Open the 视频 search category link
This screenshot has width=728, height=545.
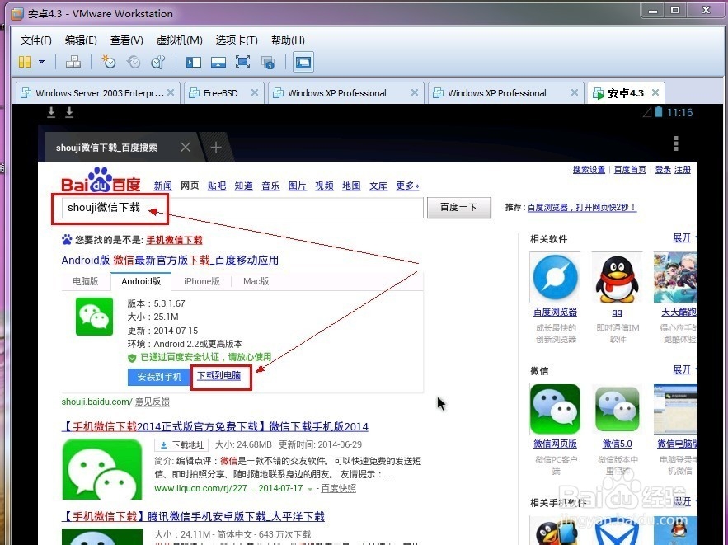click(324, 186)
